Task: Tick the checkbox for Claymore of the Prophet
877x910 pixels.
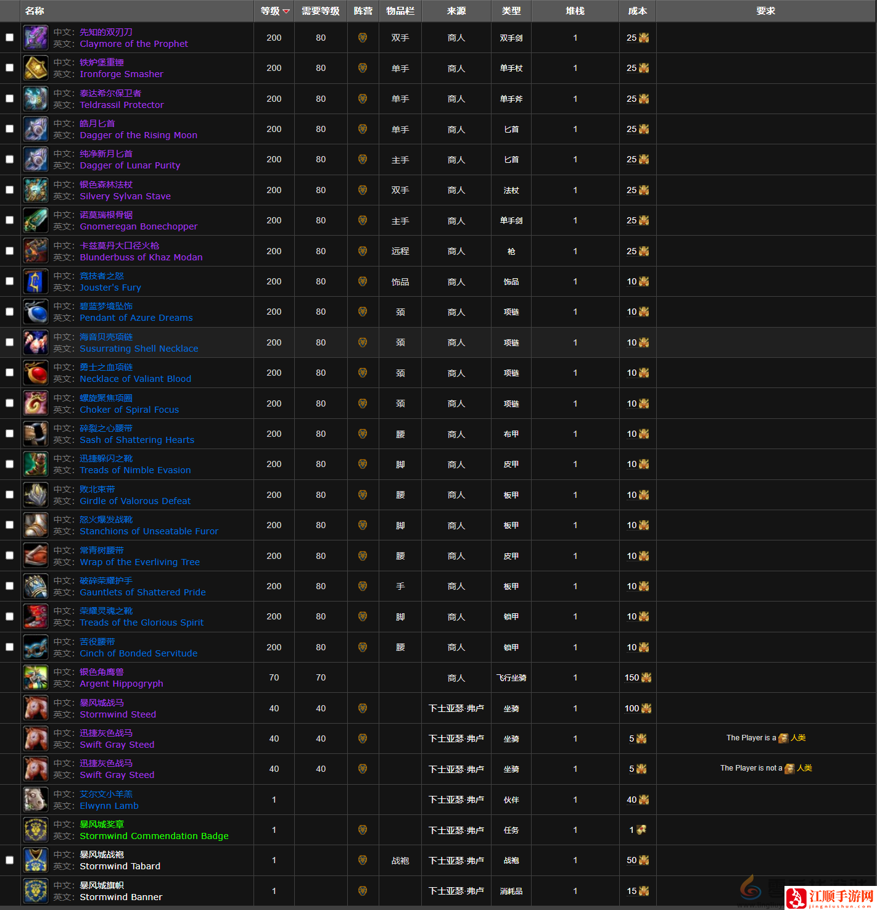Action: [9, 38]
